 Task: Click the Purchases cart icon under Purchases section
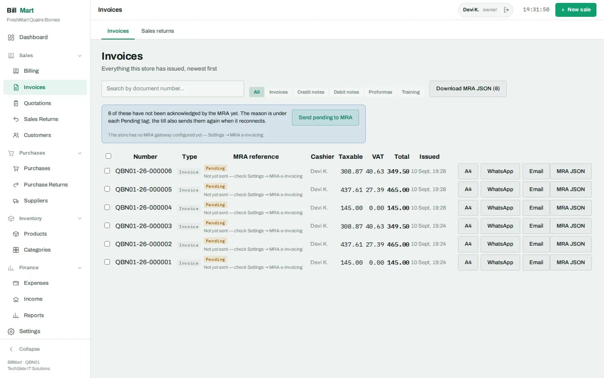click(x=16, y=168)
